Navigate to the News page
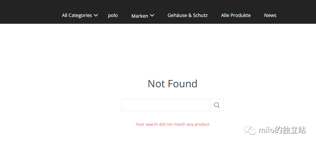 pyautogui.click(x=270, y=15)
